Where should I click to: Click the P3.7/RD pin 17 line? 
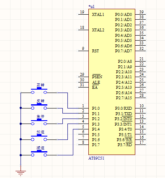click(140, 144)
